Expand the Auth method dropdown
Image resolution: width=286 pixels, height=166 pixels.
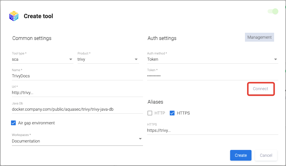click(x=212, y=59)
